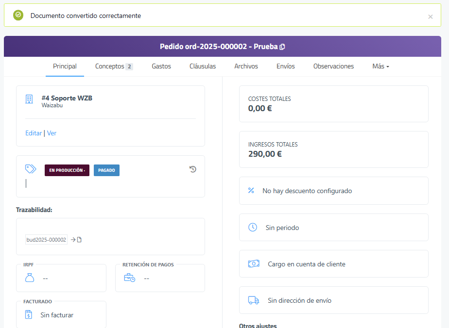Screen dimensions: 449x328
Task: Open the status history clock icon
Action: pos(193,169)
